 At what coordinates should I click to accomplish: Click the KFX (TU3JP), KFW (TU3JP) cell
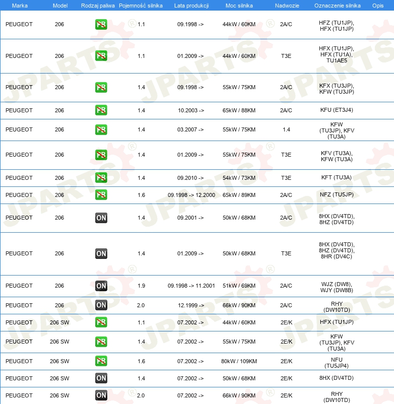tap(337, 89)
